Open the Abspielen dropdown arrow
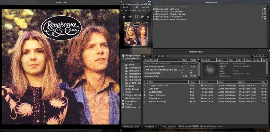This screenshot has height=132, width=270. click(156, 126)
